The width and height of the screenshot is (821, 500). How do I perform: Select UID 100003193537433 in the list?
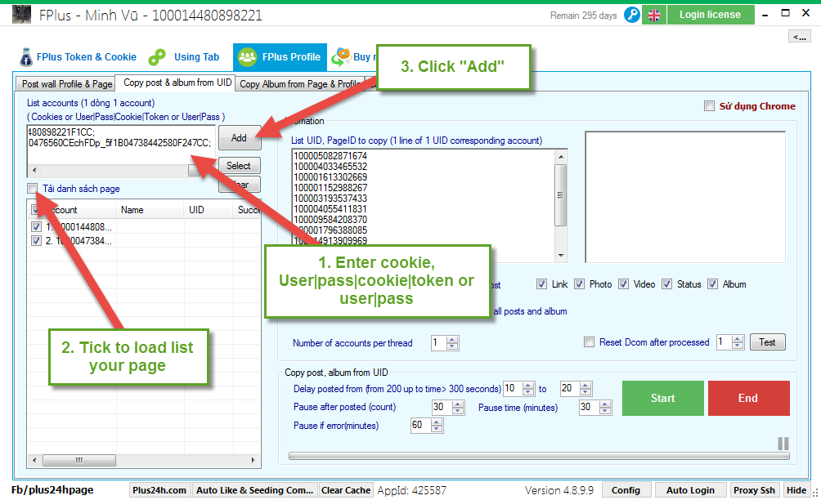330,199
